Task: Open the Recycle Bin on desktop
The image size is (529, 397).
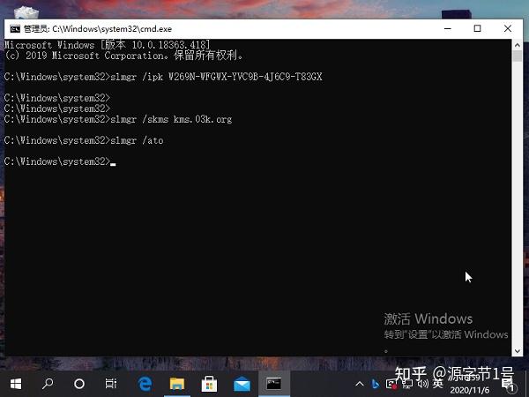Action: click(x=26, y=13)
